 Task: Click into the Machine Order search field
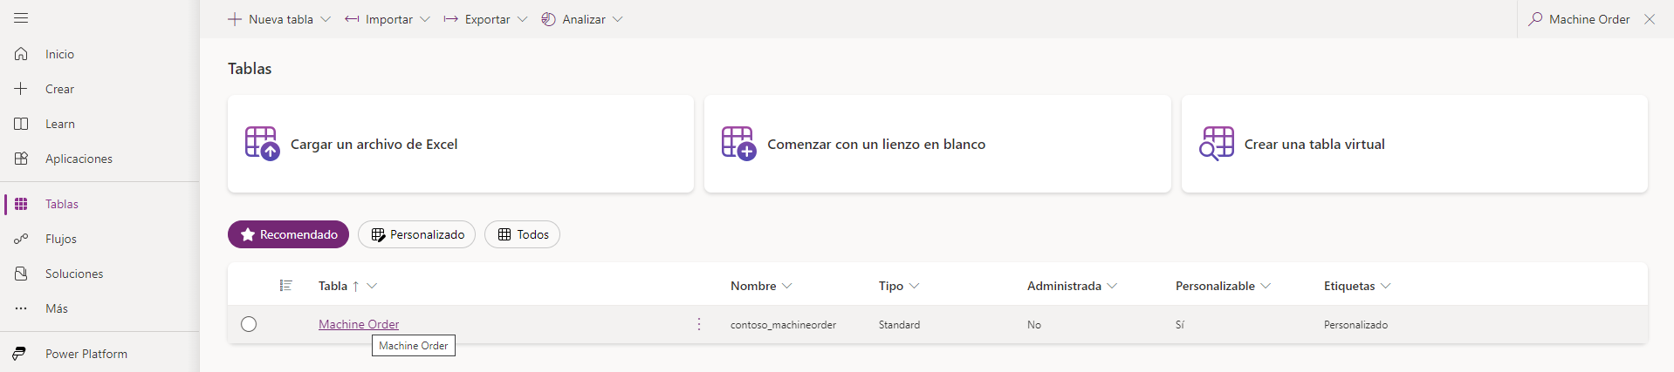[x=1589, y=19]
